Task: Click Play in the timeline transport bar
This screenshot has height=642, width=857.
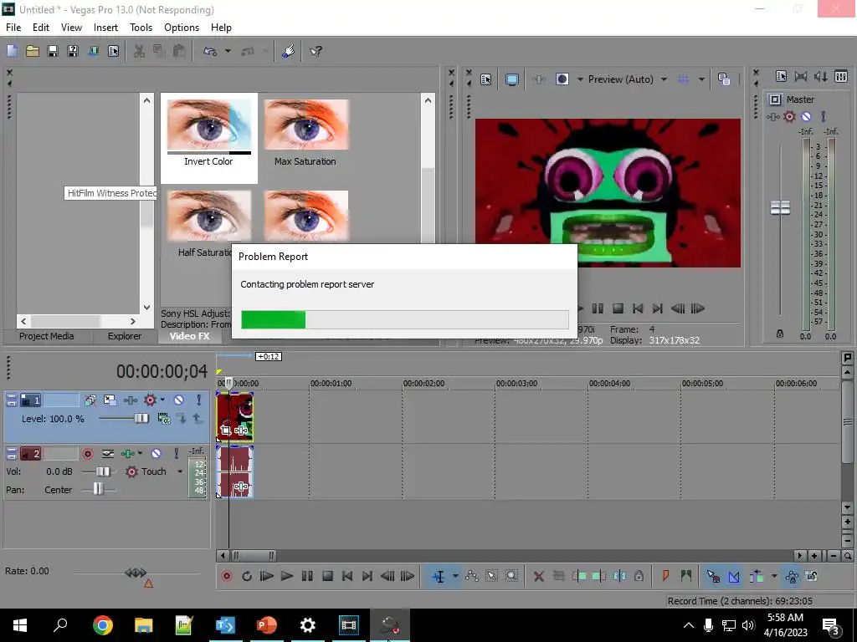Action: 286,577
